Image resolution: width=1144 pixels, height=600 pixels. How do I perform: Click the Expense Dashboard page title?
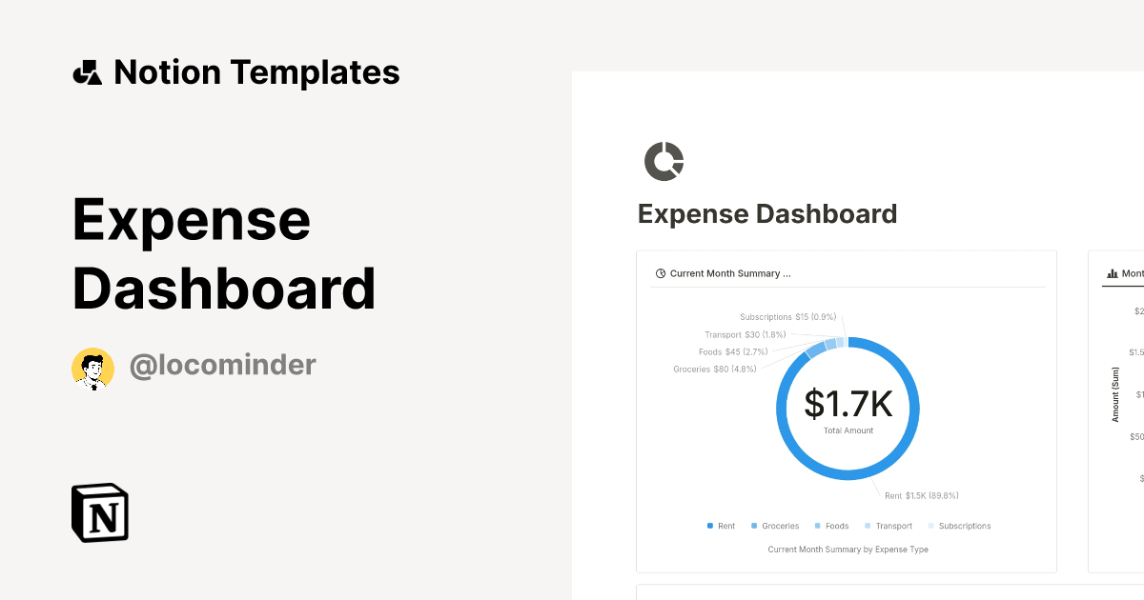767,213
